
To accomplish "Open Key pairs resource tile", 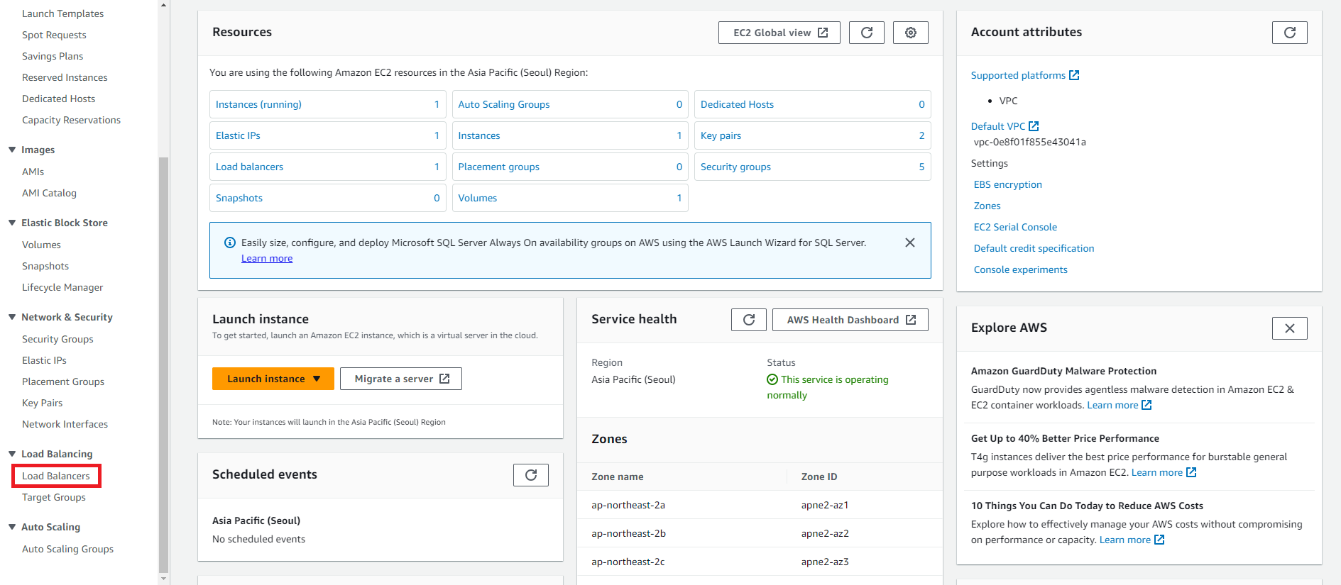I will pyautogui.click(x=813, y=135).
